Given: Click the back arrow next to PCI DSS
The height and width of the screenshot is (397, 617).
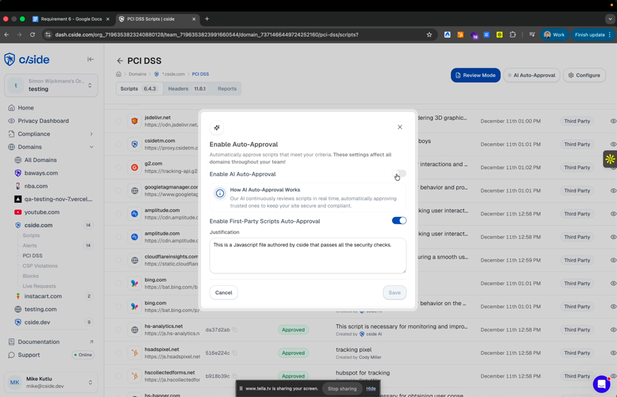Looking at the screenshot, I should (x=119, y=60).
